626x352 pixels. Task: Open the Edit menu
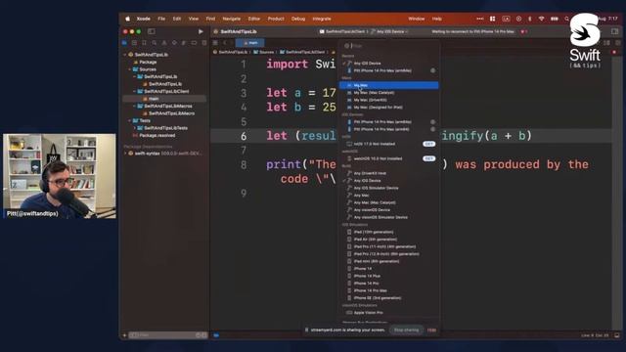[x=177, y=19]
